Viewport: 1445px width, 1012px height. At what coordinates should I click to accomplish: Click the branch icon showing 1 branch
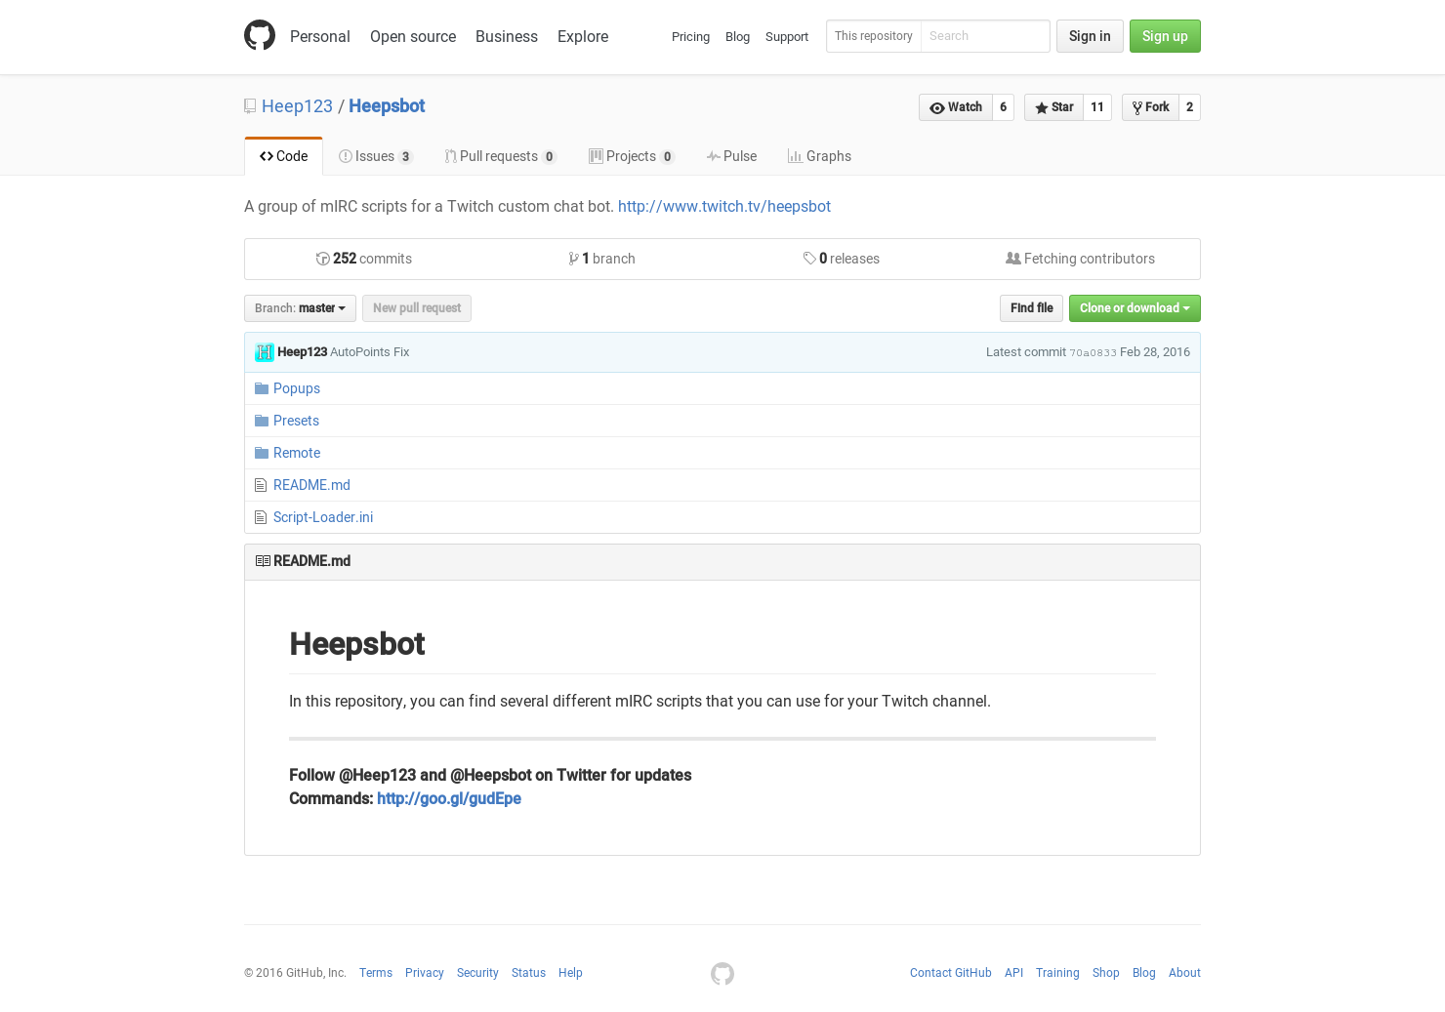574,259
